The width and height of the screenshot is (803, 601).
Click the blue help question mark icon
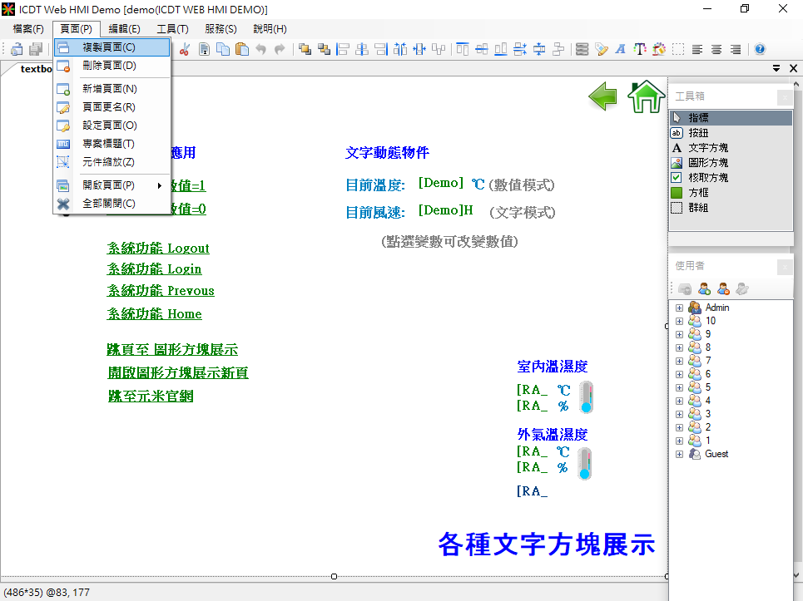(x=759, y=49)
